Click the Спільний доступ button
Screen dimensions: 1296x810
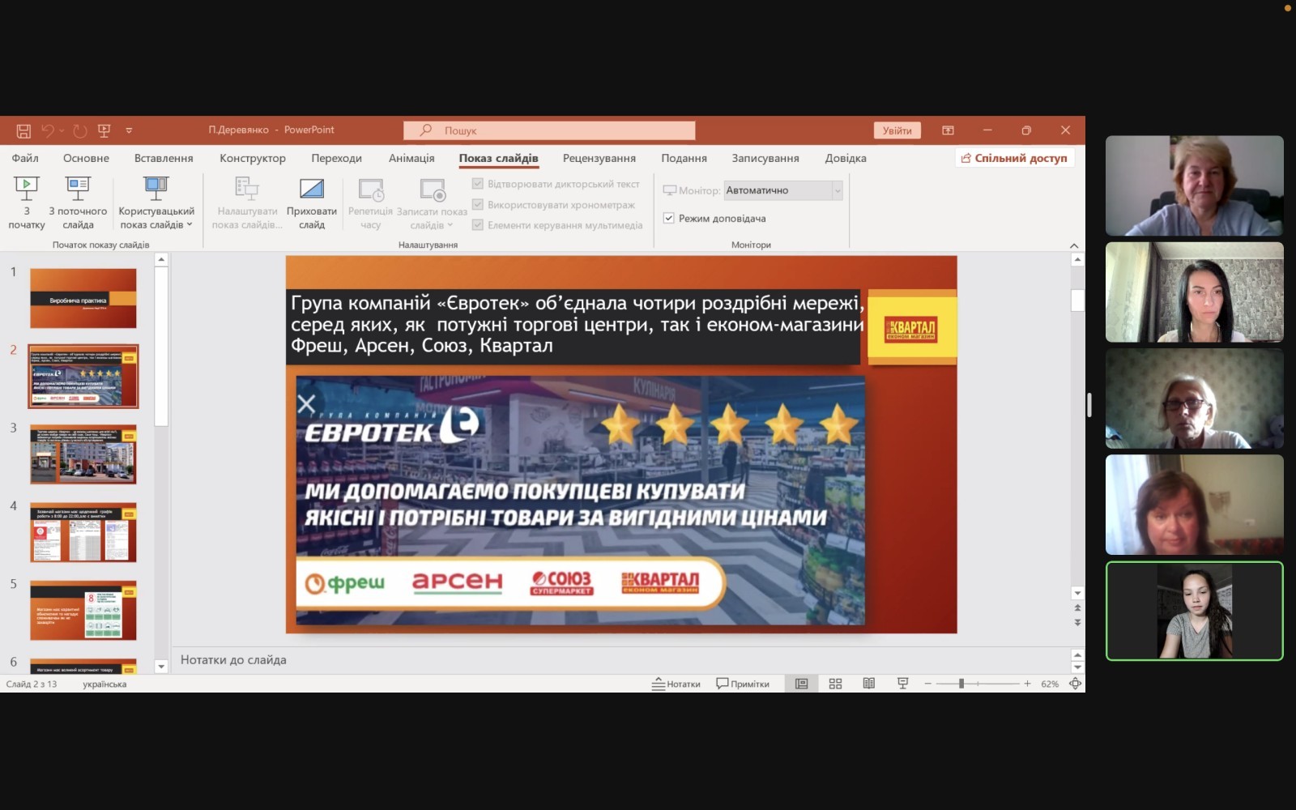(x=1015, y=158)
